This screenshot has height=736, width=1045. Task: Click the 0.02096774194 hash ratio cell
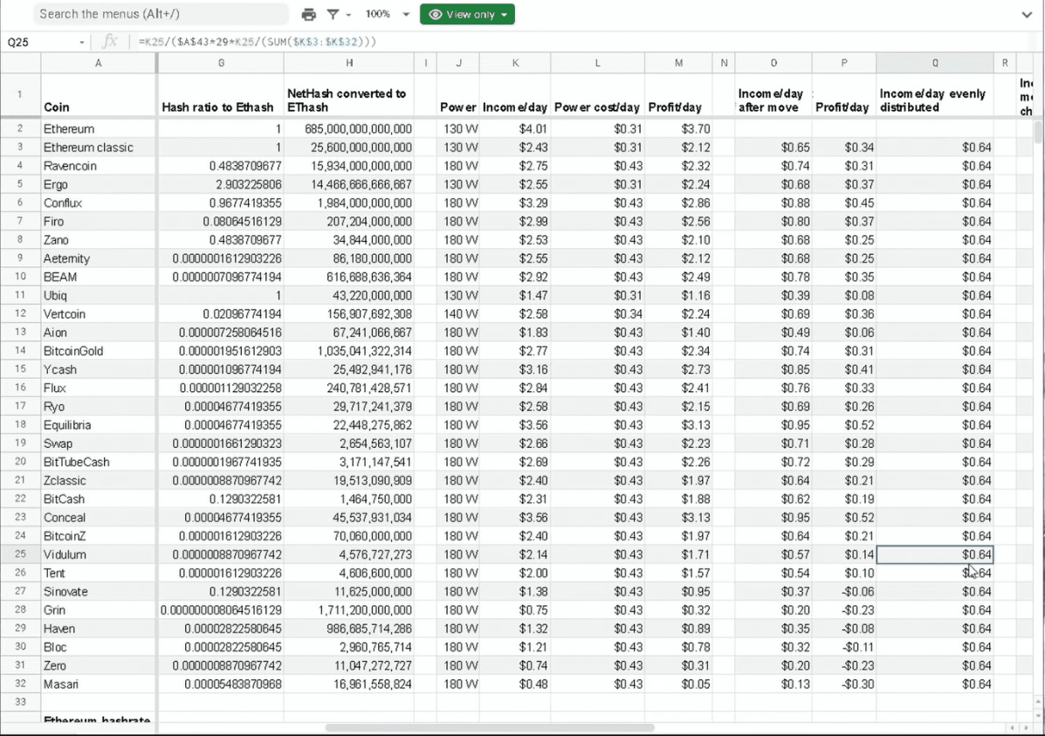[x=221, y=314]
